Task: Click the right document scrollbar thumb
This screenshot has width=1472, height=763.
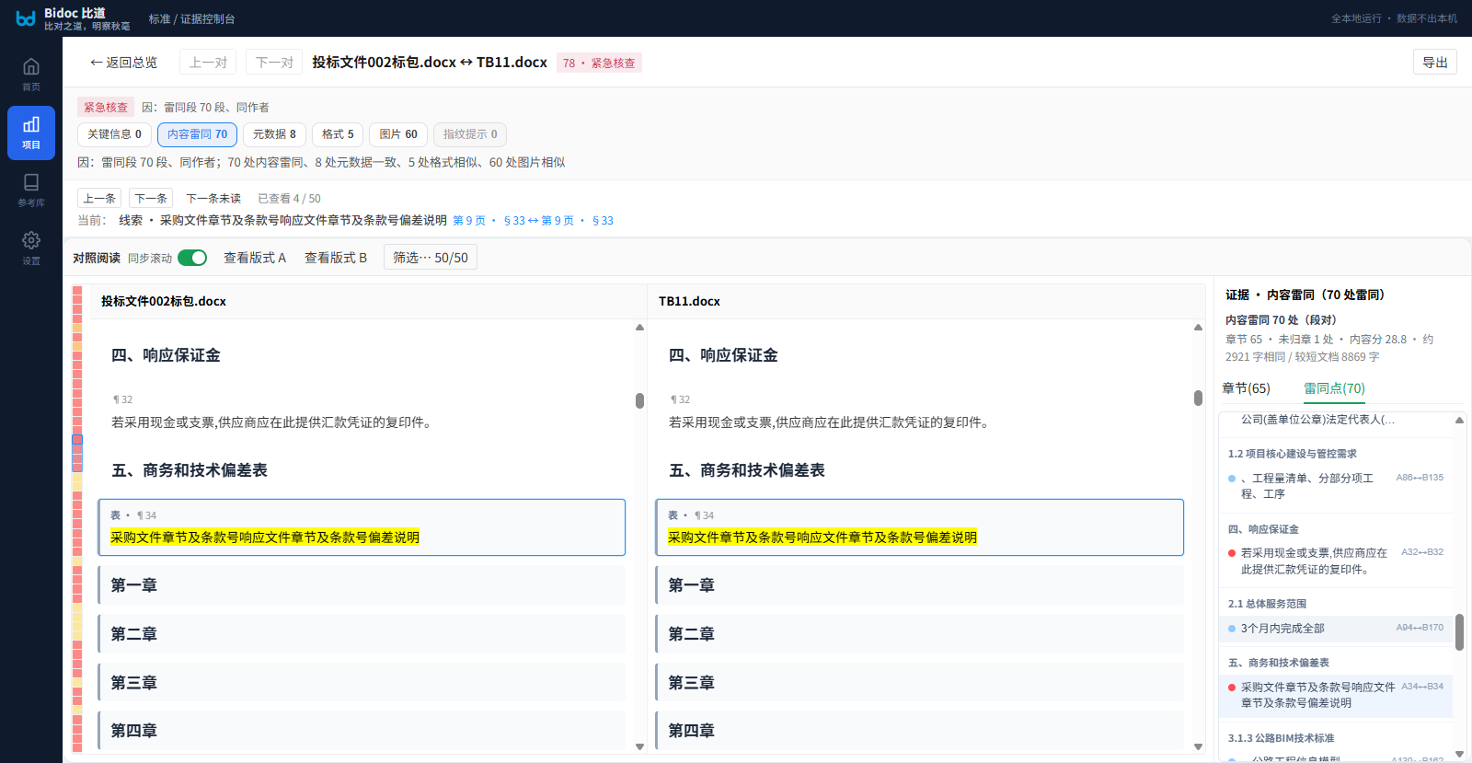Action: pos(1198,398)
